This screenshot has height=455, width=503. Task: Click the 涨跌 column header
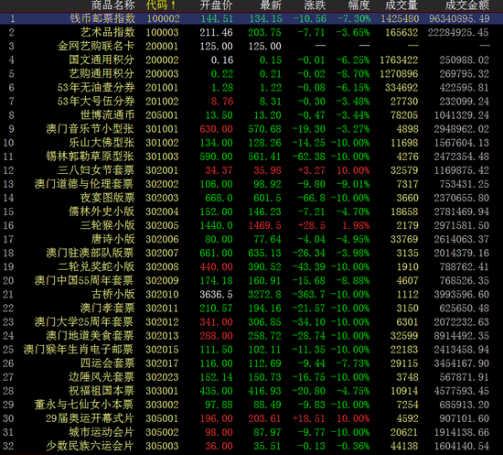click(315, 5)
